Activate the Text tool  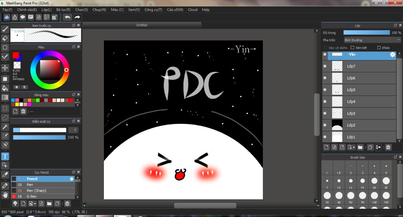tap(5, 156)
